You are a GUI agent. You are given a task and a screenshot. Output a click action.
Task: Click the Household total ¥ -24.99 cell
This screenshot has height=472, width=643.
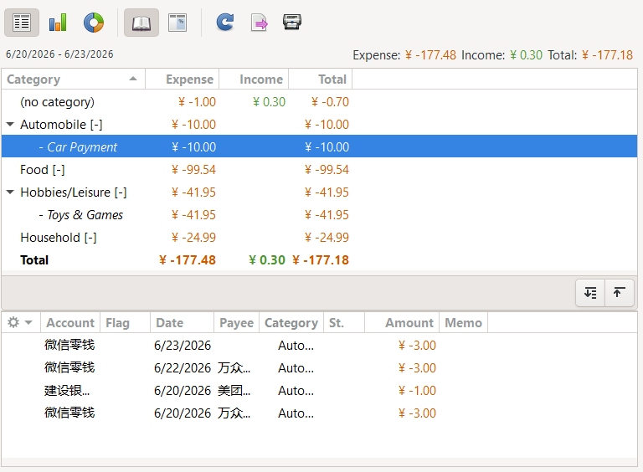[x=327, y=238]
